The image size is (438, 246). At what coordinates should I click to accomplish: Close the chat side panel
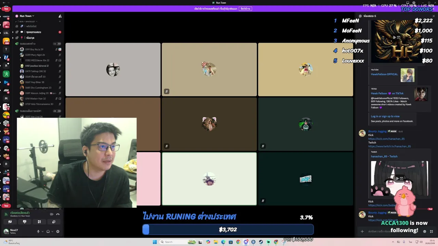tap(434, 16)
